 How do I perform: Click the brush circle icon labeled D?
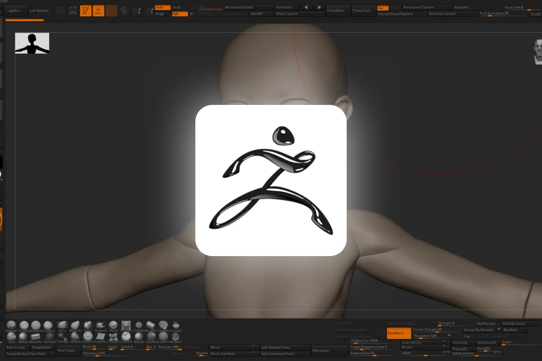coord(137,11)
